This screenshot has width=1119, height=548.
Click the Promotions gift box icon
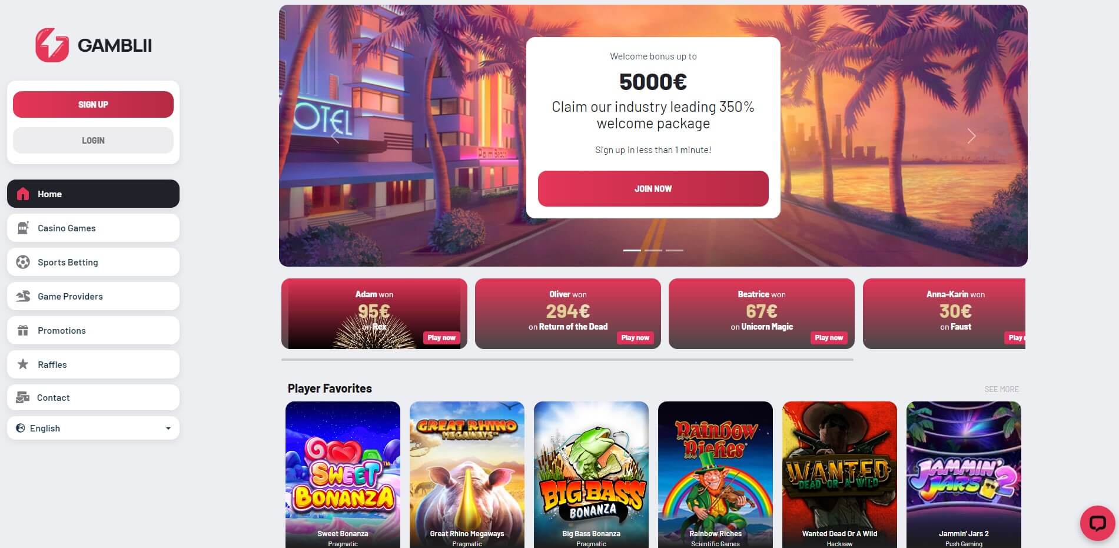(x=23, y=330)
